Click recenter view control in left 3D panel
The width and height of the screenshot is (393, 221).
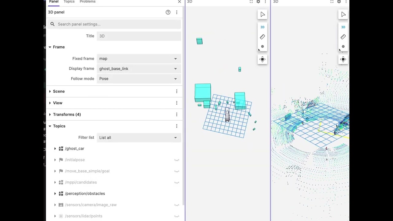263,60
